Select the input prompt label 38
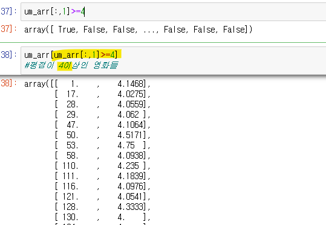 tap(8, 55)
